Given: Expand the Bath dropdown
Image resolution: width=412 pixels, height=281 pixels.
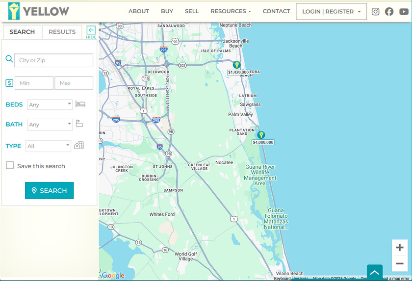Looking at the screenshot, I should tap(50, 125).
